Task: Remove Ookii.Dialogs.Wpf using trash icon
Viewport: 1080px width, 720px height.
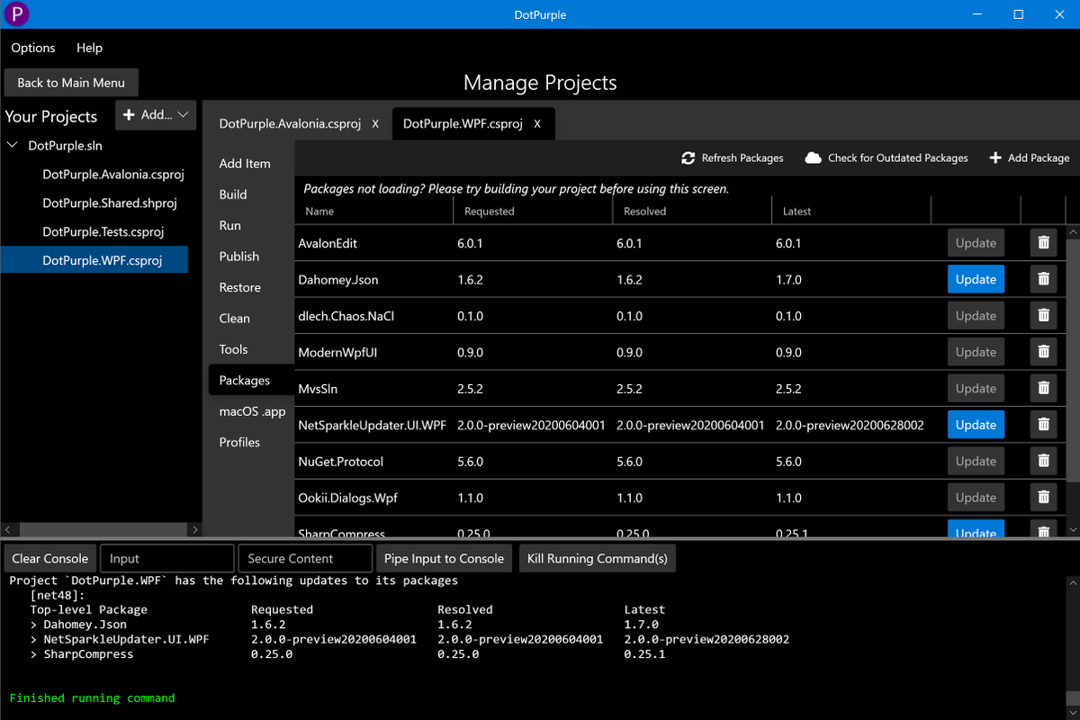Action: (x=1043, y=497)
